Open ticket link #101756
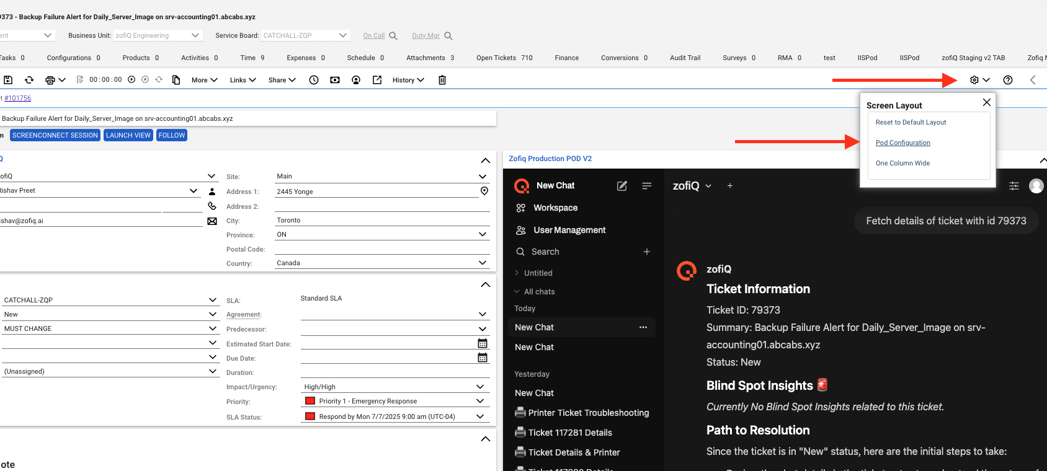The height and width of the screenshot is (471, 1047). 17,98
